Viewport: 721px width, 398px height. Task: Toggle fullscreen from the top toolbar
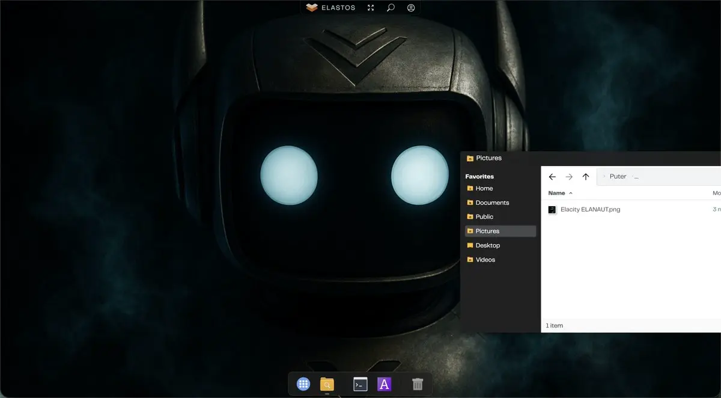[371, 8]
